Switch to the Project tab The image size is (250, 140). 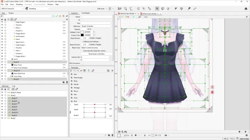pos(11,13)
